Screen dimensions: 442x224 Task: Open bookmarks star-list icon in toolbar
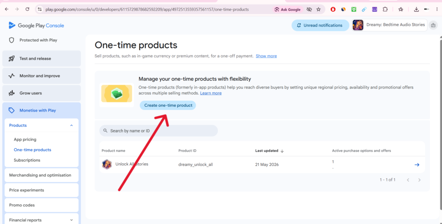pyautogui.click(x=401, y=9)
